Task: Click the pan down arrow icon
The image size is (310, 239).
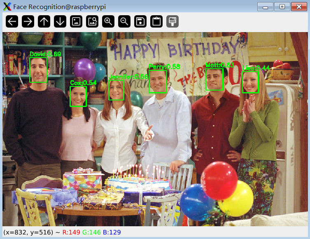Action: coord(60,21)
